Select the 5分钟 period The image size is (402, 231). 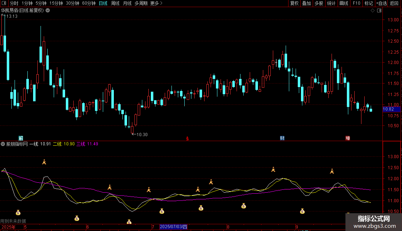[x=41, y=3]
